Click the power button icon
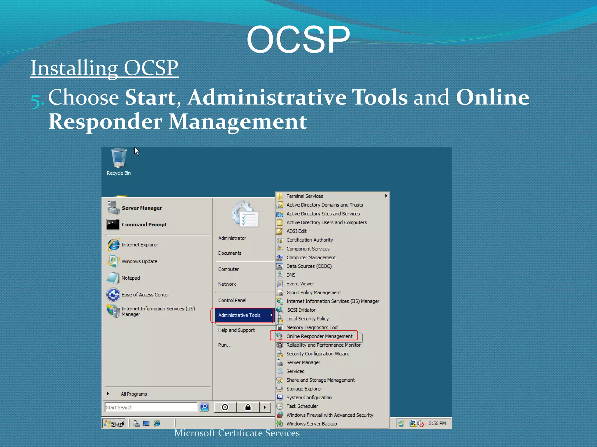This screenshot has height=447, width=597. point(225,407)
